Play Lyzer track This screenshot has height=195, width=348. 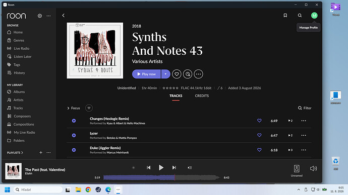74,135
